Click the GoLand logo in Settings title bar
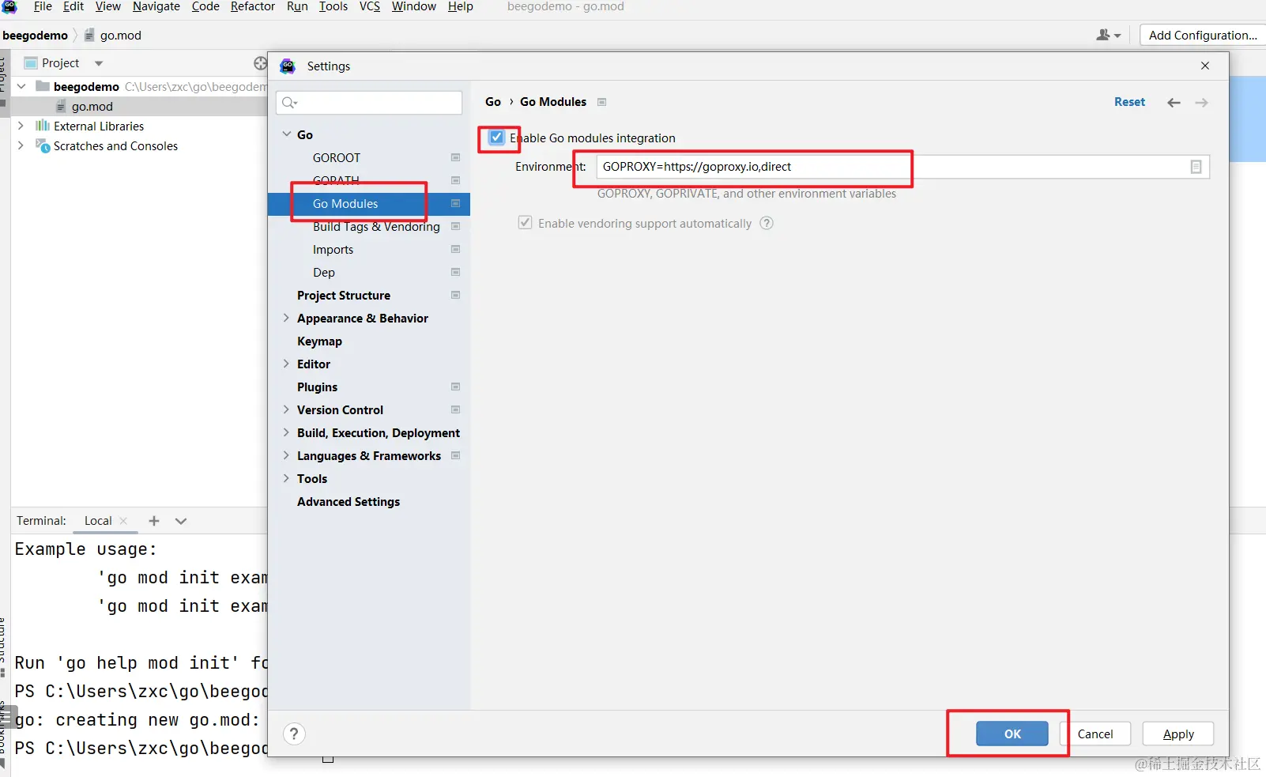1266x777 pixels. click(x=288, y=66)
